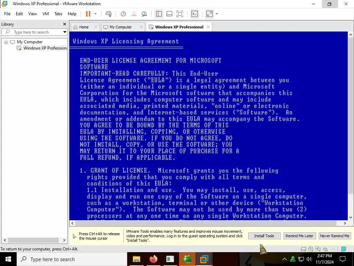
Task: Open the Windows Start menu
Action: pyautogui.click(x=8, y=259)
